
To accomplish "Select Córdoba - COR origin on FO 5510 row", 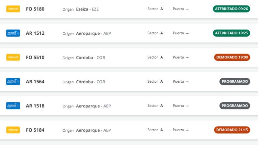I will (90, 58).
